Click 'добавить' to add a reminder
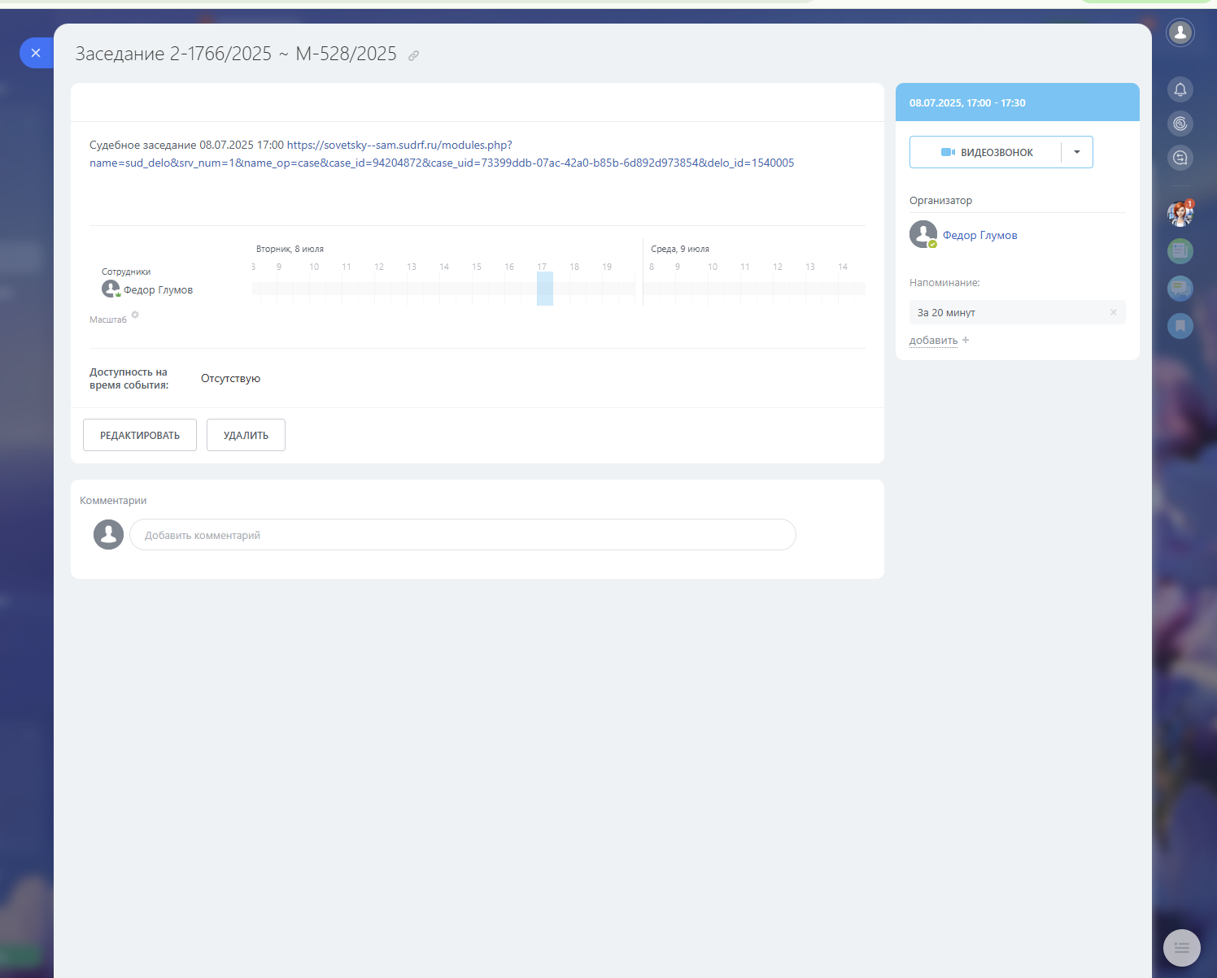Screen dimensions: 1217x978 (x=933, y=341)
